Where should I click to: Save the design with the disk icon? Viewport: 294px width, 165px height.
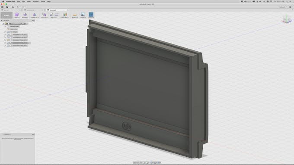pos(13,7)
